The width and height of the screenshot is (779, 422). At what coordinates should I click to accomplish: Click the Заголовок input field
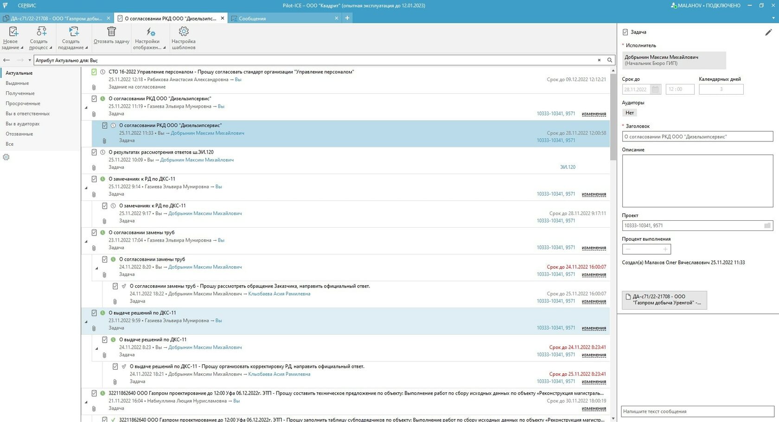697,137
